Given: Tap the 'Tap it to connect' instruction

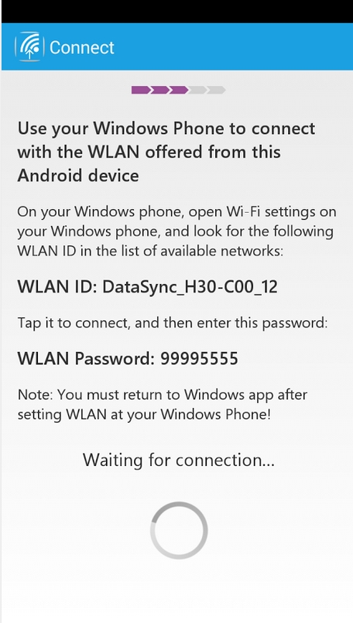Looking at the screenshot, I should pyautogui.click(x=173, y=323).
